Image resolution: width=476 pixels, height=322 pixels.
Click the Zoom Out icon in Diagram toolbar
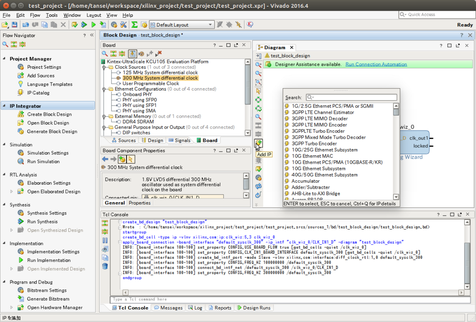(x=258, y=73)
